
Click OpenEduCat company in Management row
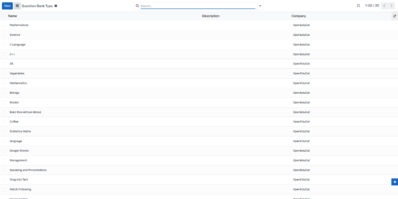302,161
